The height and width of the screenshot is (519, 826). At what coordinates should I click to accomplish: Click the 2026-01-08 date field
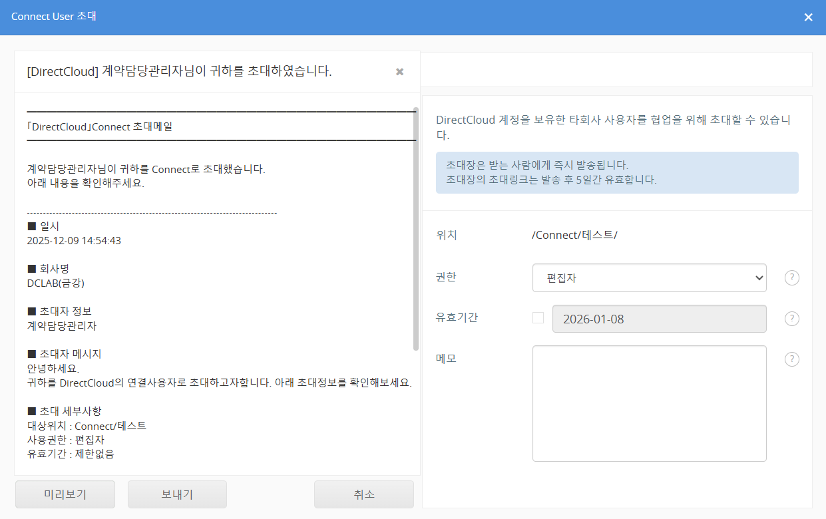tap(660, 319)
